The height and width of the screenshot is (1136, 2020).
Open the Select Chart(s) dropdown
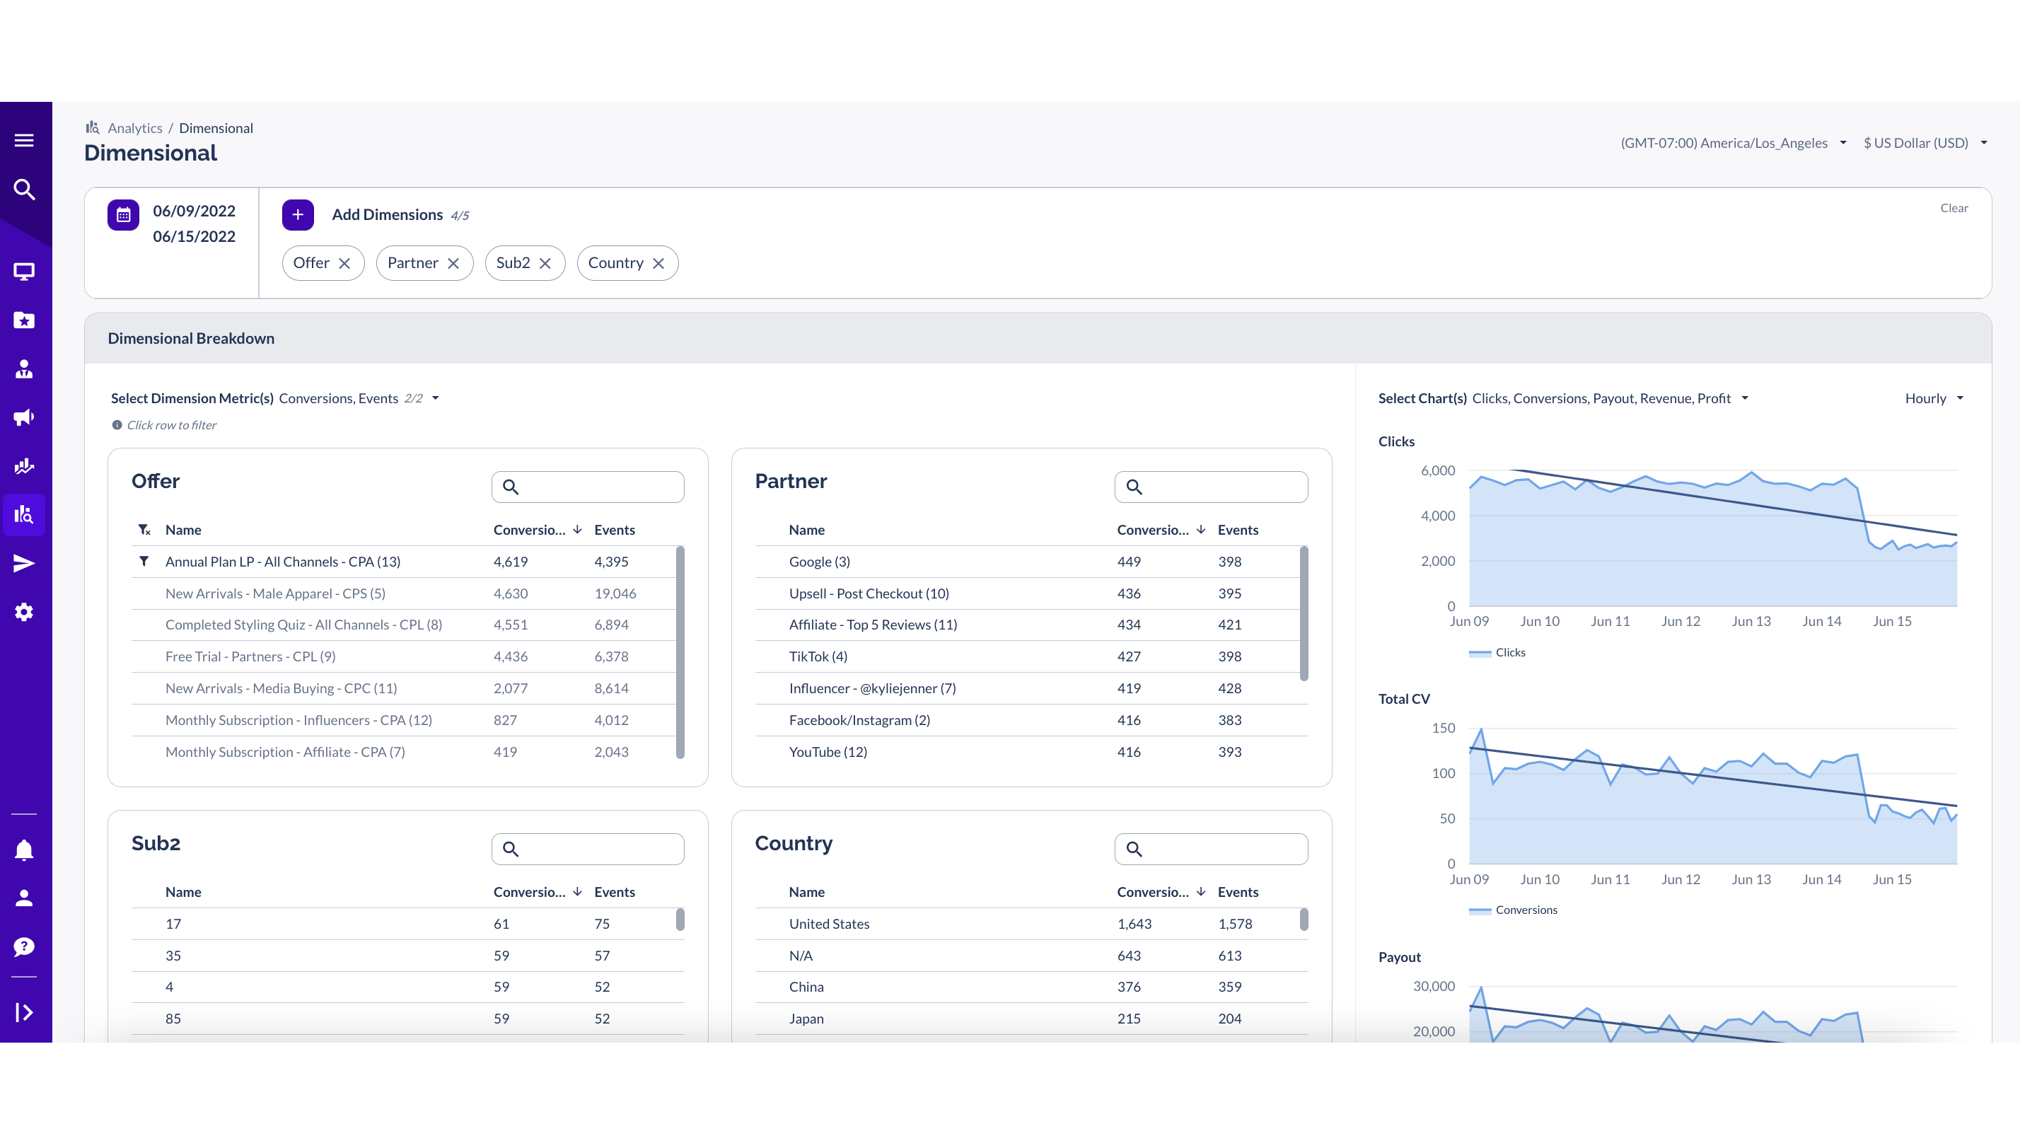1744,398
